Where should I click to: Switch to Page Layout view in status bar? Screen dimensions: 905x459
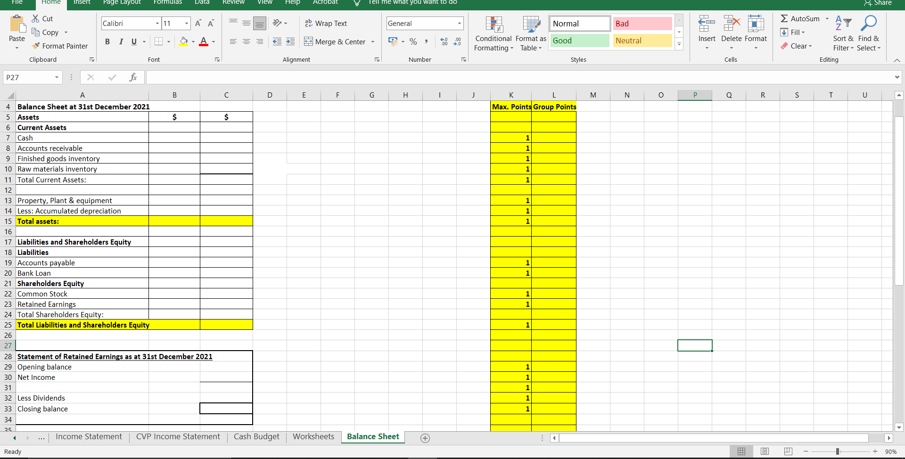point(765,451)
